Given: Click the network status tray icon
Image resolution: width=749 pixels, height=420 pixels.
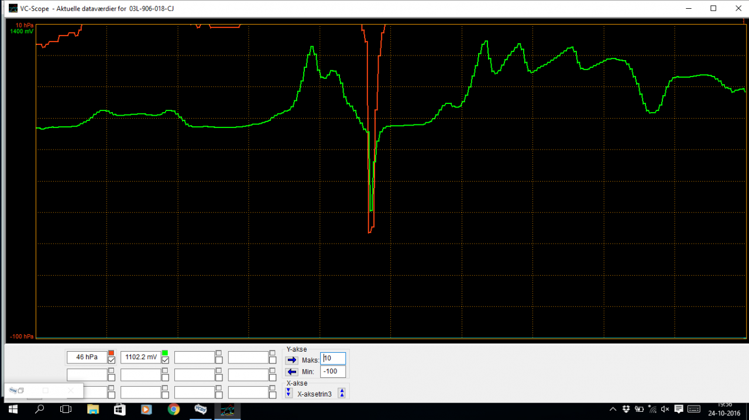Looking at the screenshot, I should click(652, 409).
